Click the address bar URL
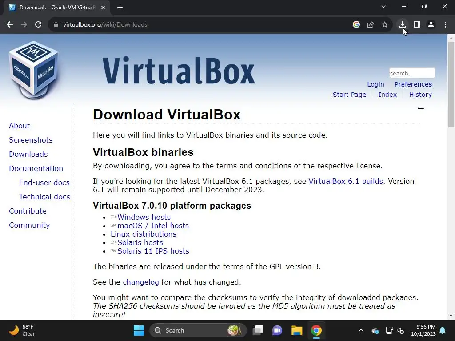The image size is (455, 341). click(x=105, y=25)
